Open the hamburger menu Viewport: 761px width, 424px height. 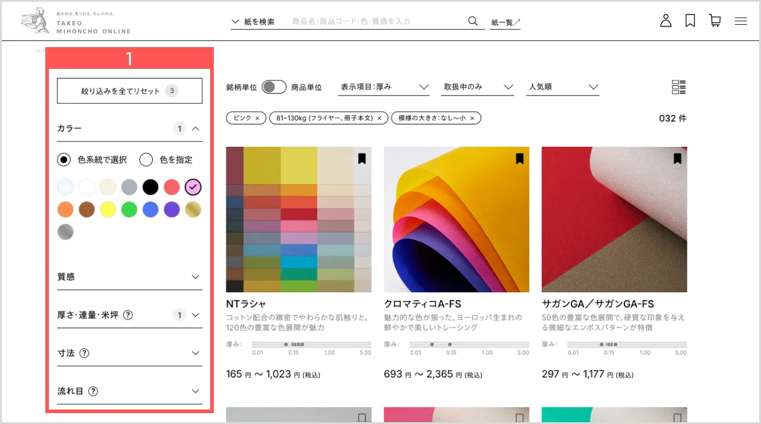point(741,21)
